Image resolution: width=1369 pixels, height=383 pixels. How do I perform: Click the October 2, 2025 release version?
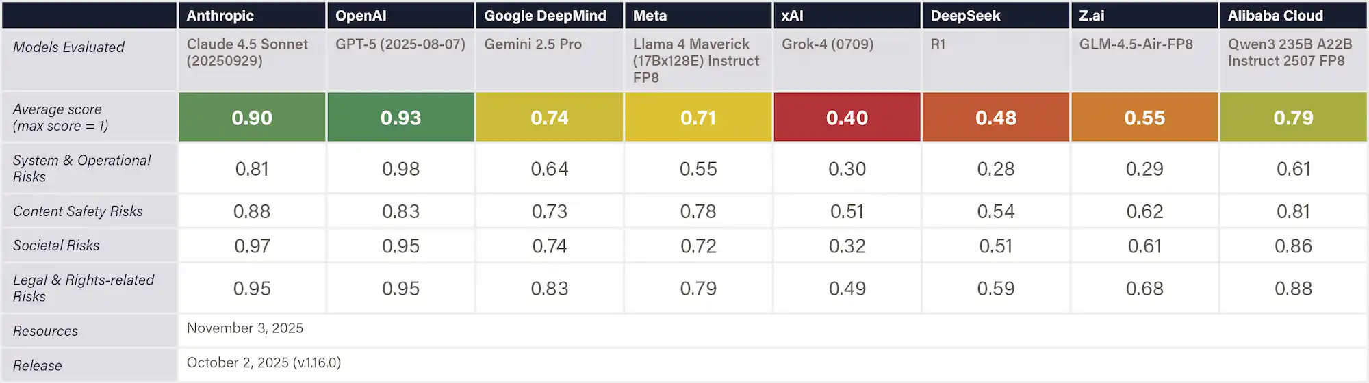pos(264,362)
